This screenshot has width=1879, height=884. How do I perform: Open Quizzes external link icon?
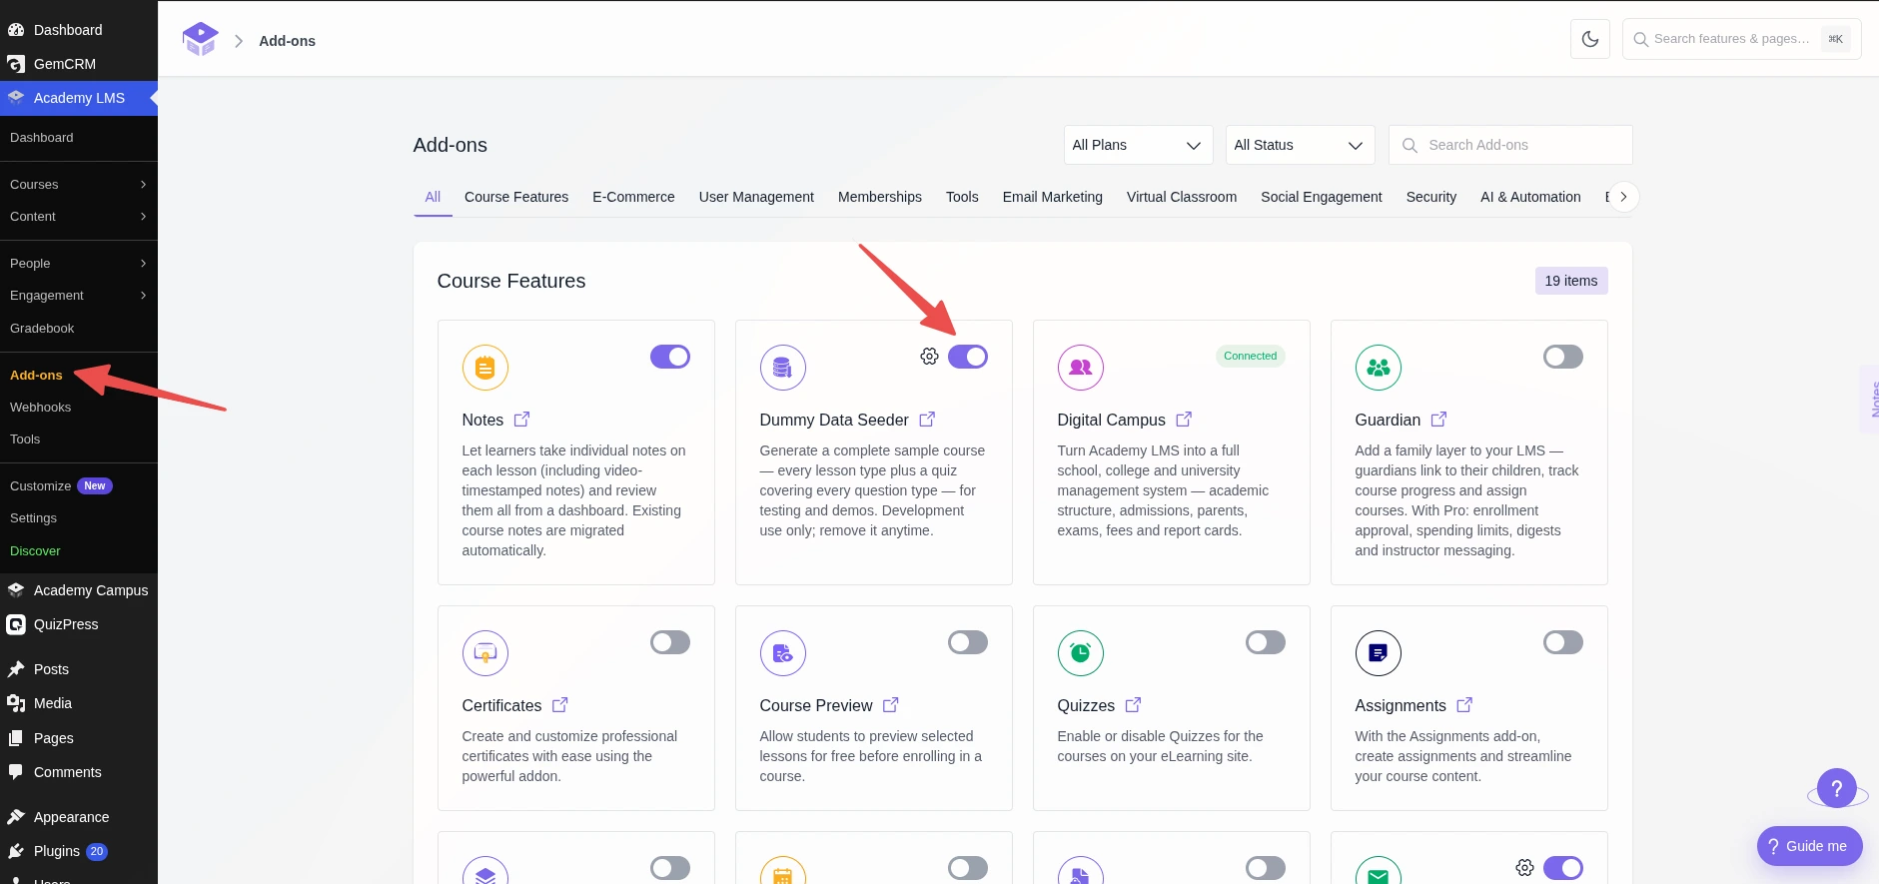coord(1133,705)
